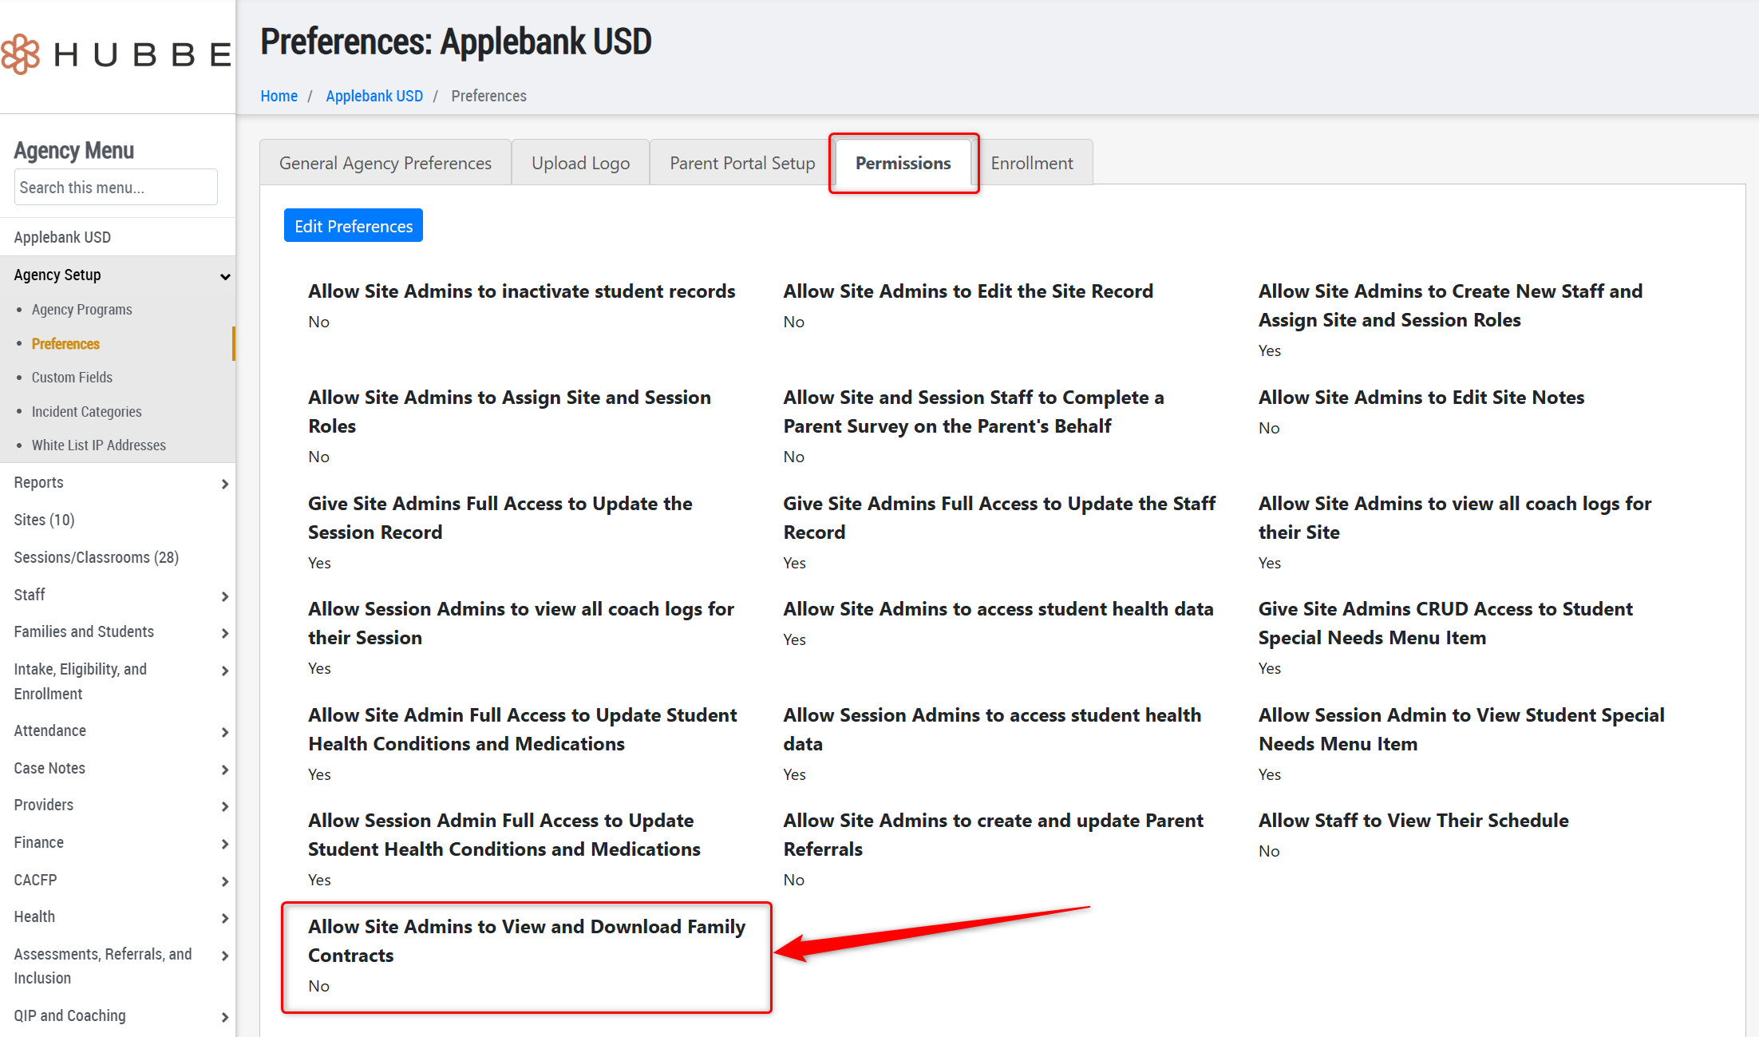Open Applebank USD breadcrumb link
The height and width of the screenshot is (1037, 1759).
point(374,96)
